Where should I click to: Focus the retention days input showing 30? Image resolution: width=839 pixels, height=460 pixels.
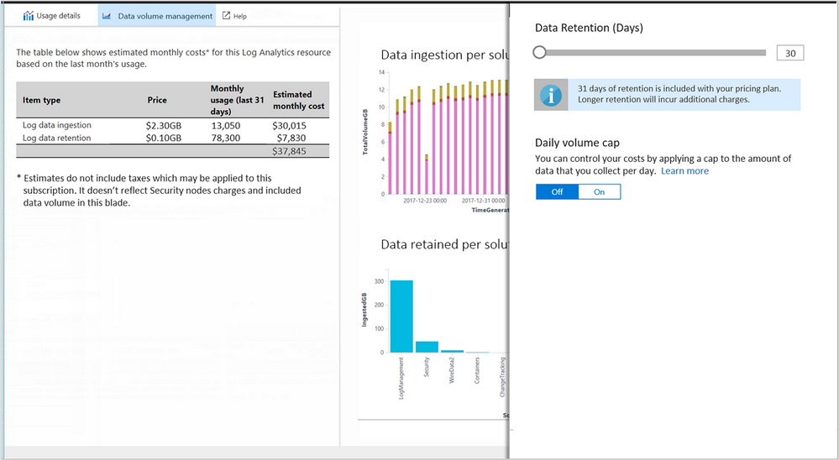tap(789, 53)
